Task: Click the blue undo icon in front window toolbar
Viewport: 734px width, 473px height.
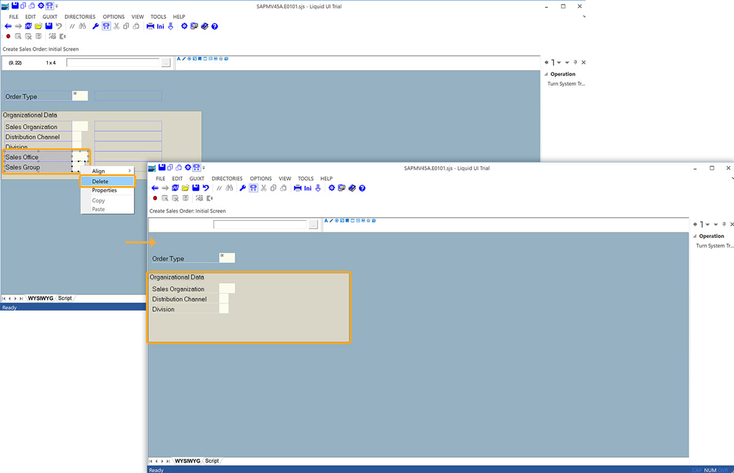Action: pos(206,188)
